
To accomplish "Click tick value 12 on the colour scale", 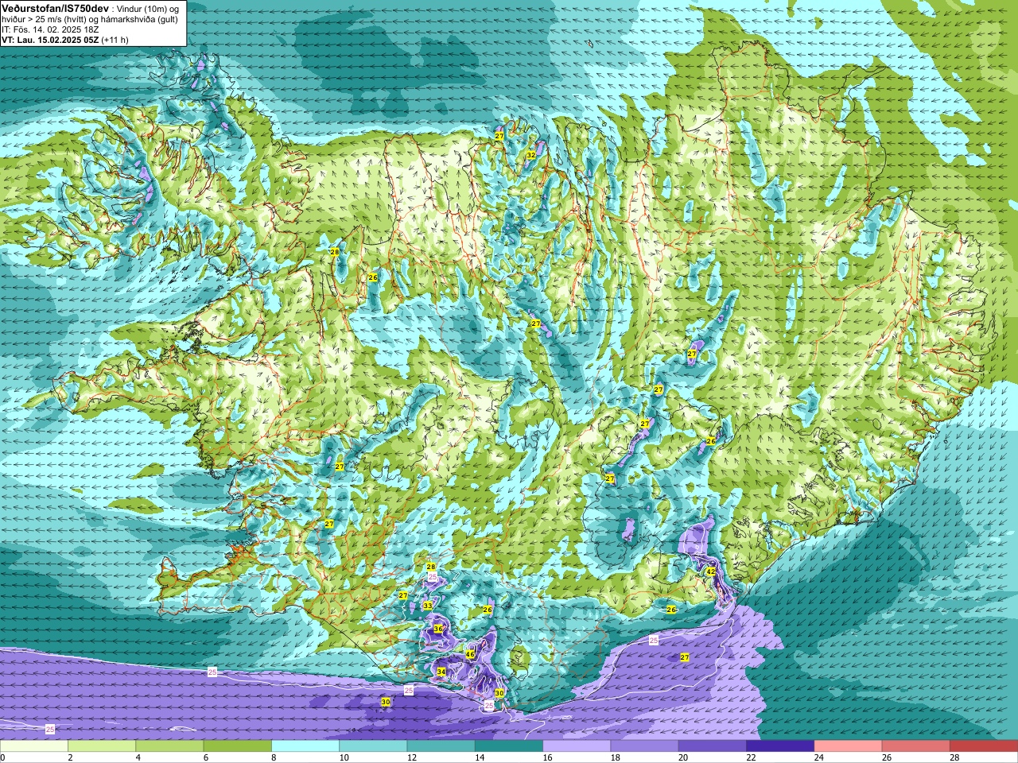I will pos(411,757).
